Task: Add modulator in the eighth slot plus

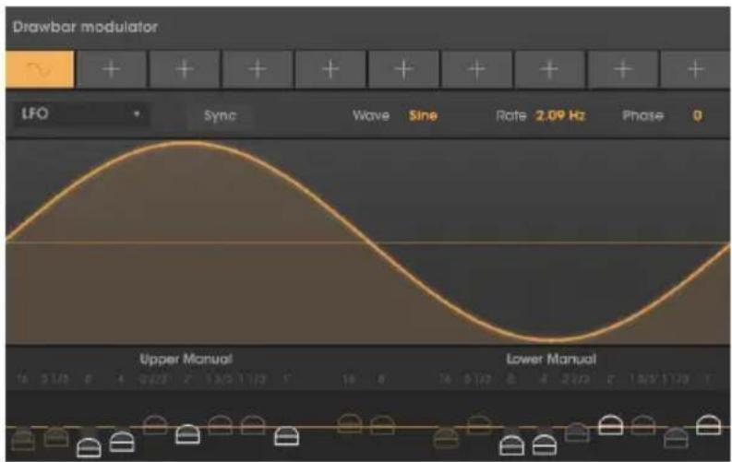Action: point(549,69)
